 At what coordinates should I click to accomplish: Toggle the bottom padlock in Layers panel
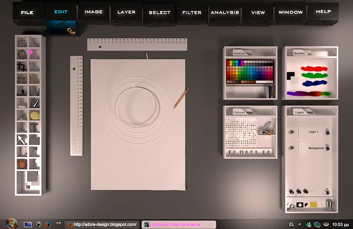tap(327, 191)
